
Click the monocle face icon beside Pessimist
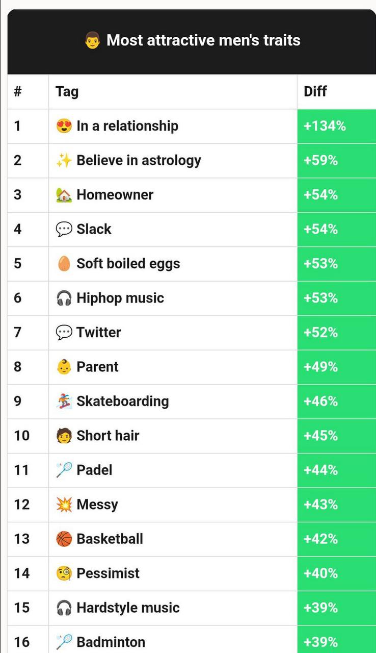point(64,573)
